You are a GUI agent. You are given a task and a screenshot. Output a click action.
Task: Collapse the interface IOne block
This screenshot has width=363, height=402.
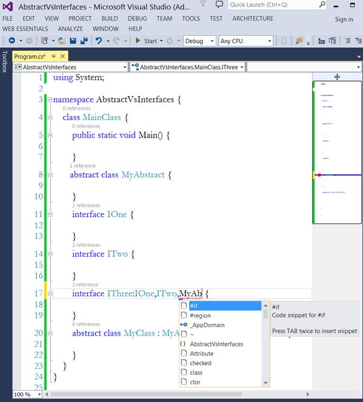(x=50, y=214)
